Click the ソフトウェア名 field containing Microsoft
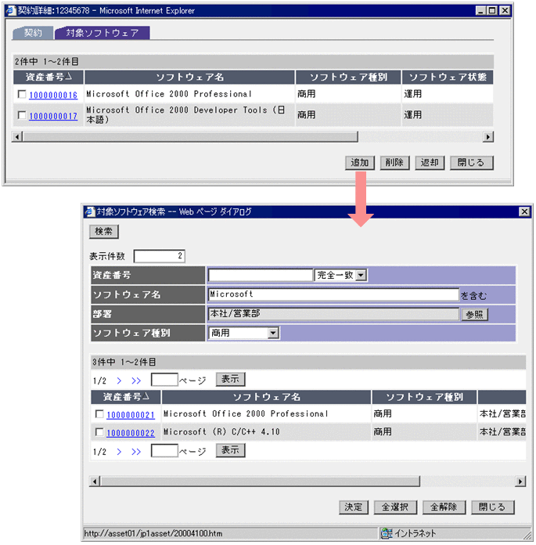 click(x=333, y=294)
